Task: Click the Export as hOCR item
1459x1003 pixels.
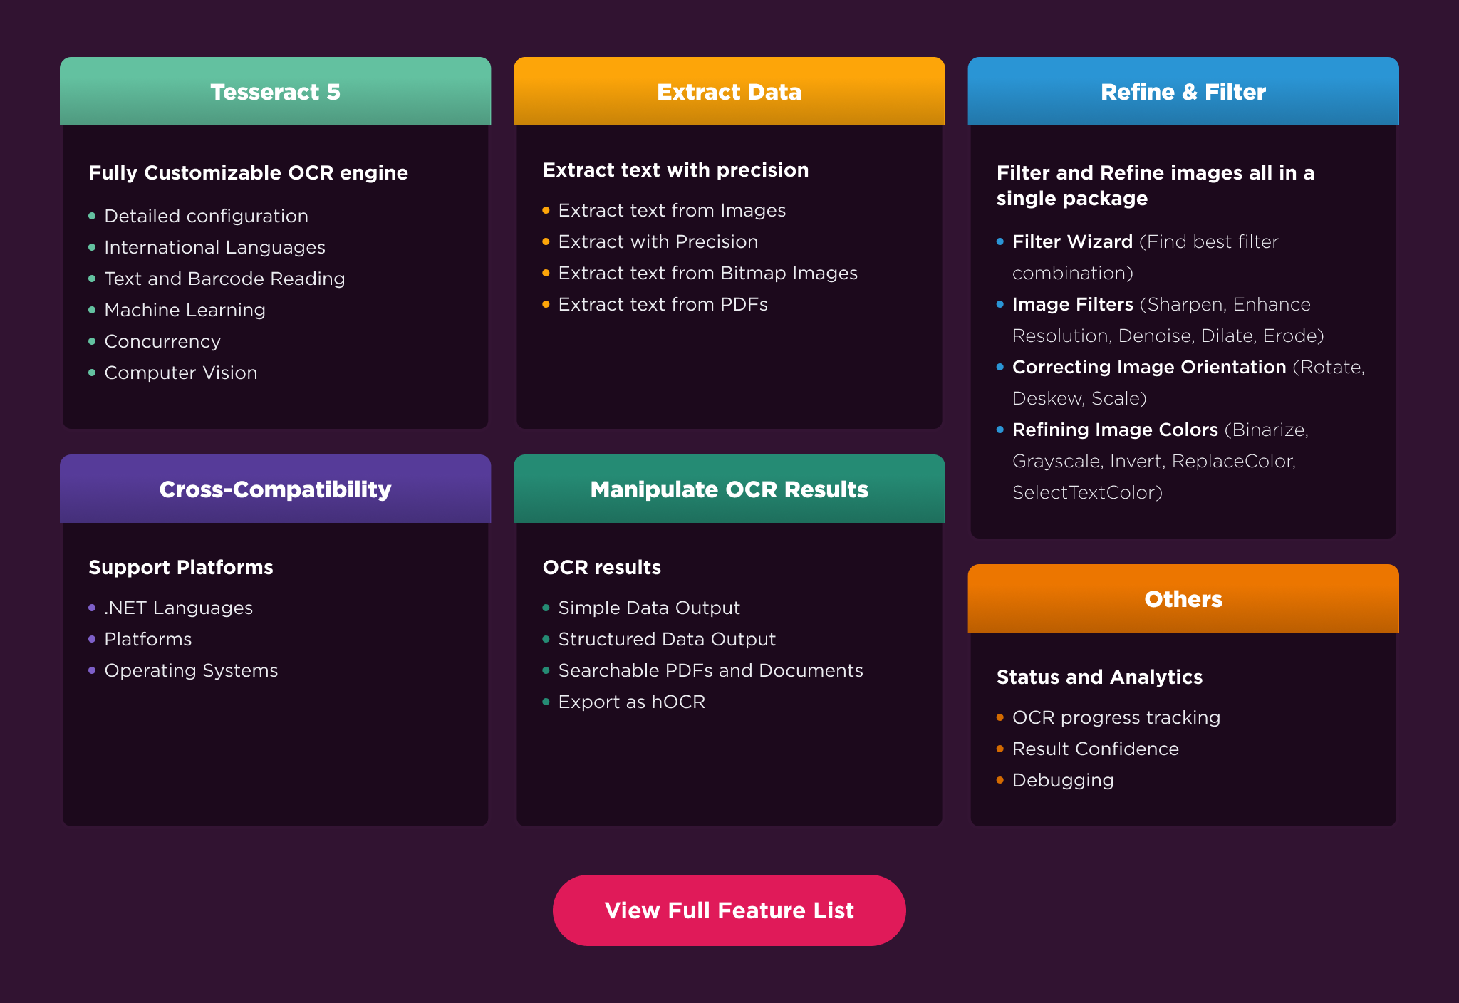Action: (x=631, y=702)
